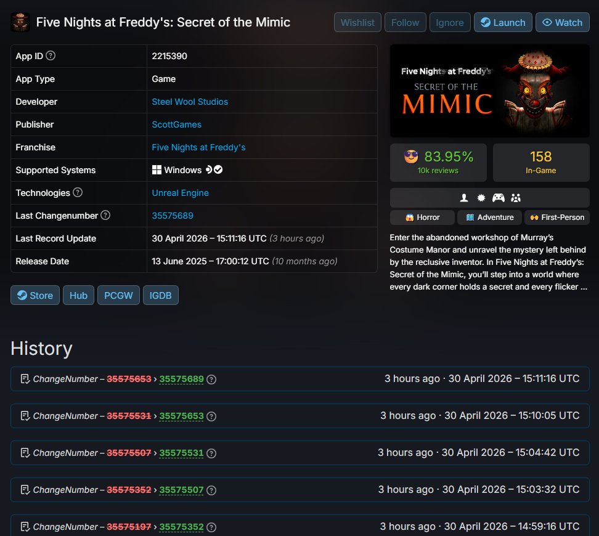Screen dimensions: 599x536
Task: Open the IGDB link button
Action: coord(160,295)
